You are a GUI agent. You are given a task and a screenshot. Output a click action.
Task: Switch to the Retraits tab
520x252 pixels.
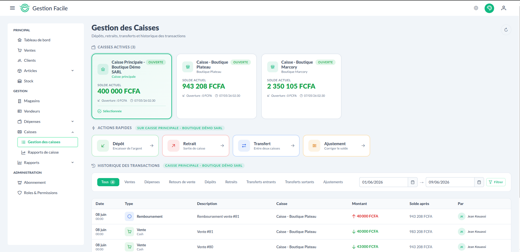tap(231, 182)
